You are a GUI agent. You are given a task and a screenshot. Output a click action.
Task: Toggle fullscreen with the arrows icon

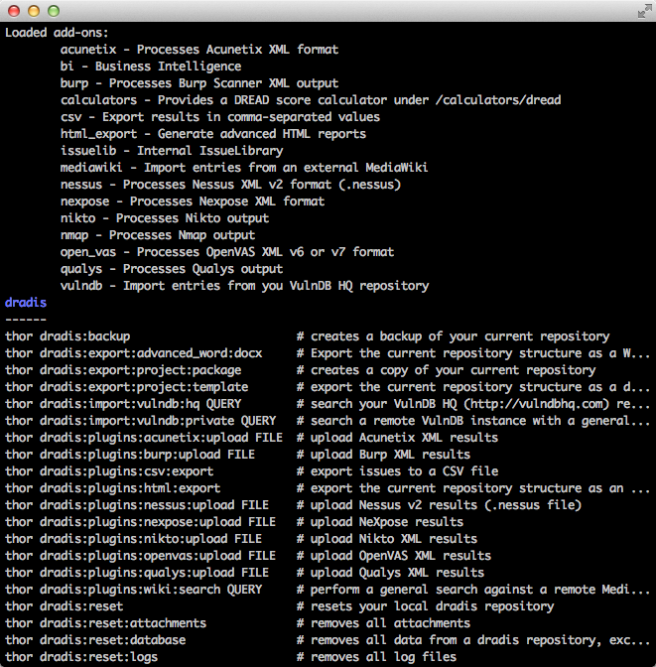point(644,11)
